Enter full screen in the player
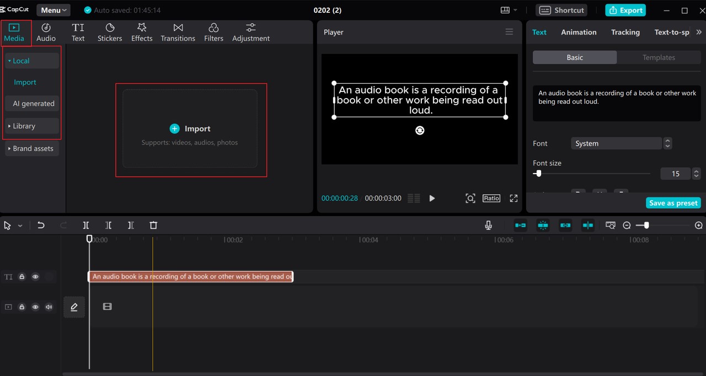Image resolution: width=706 pixels, height=376 pixels. tap(514, 198)
